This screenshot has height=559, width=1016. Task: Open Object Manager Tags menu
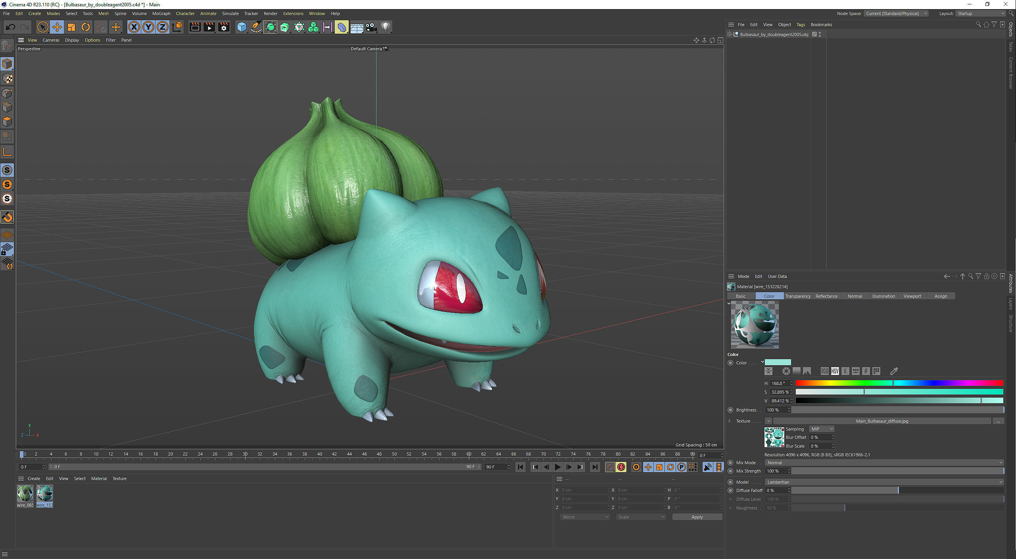point(801,25)
